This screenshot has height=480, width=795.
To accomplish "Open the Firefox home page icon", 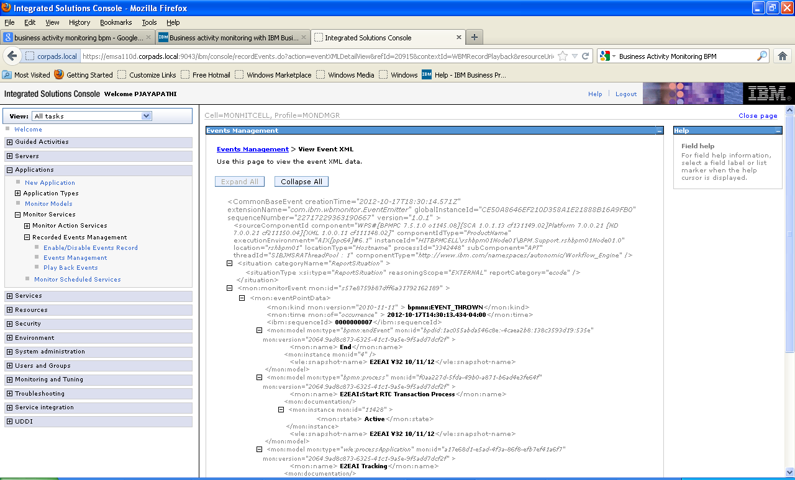I will [782, 56].
